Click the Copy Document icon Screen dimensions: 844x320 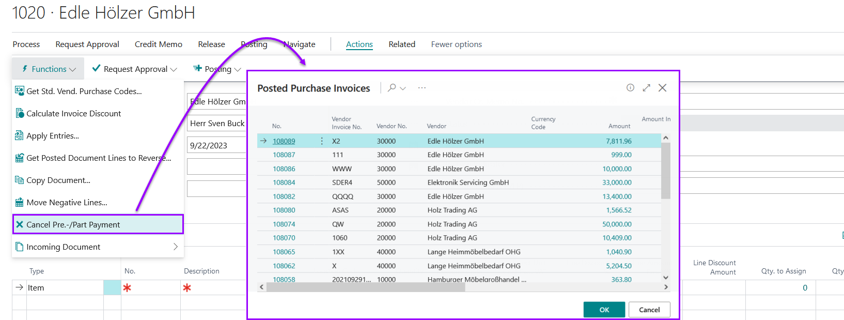click(x=20, y=180)
